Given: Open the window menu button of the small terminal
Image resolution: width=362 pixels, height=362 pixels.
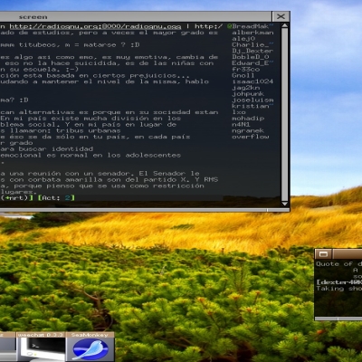Looking at the screenshot, I should point(323,254).
